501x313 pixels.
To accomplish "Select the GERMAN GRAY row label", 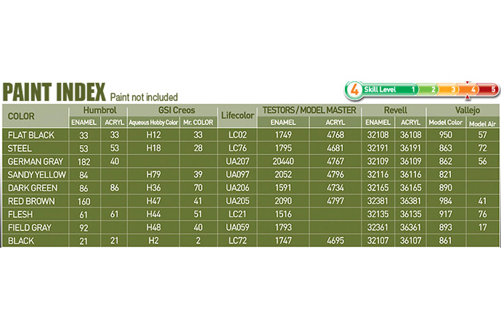I will [35, 162].
